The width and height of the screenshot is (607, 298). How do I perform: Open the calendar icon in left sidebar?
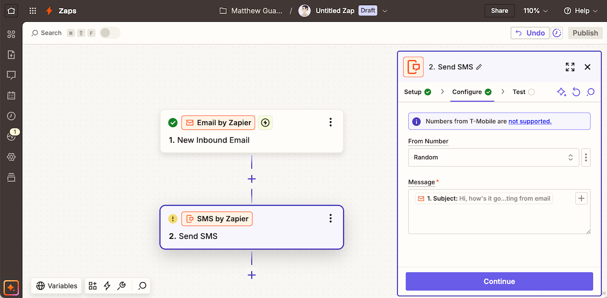11,95
